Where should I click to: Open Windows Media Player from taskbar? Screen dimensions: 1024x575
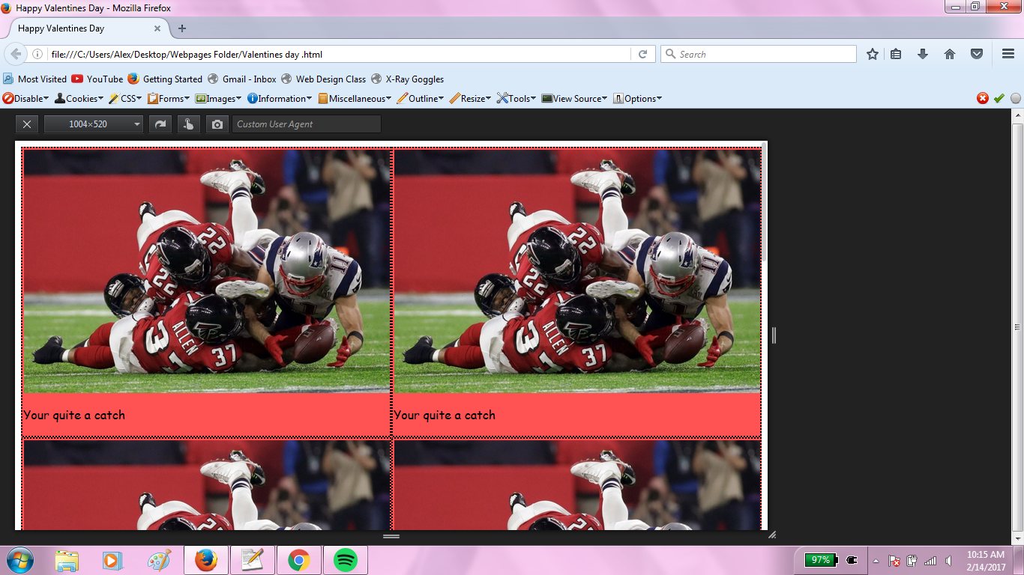[x=112, y=560]
